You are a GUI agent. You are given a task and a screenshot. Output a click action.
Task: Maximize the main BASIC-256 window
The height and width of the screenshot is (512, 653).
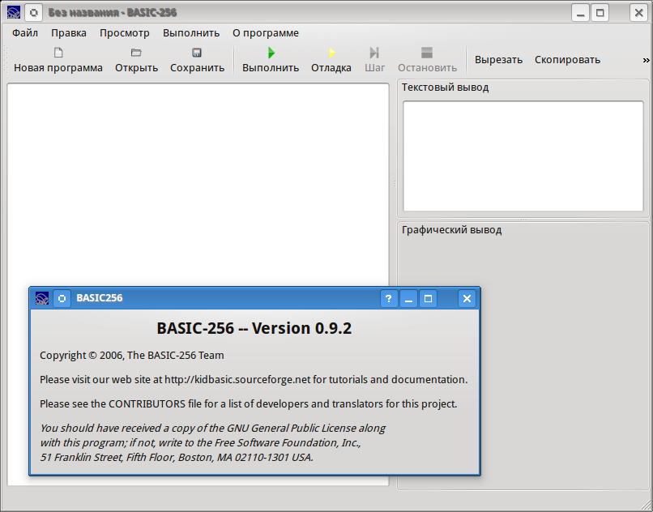(600, 12)
